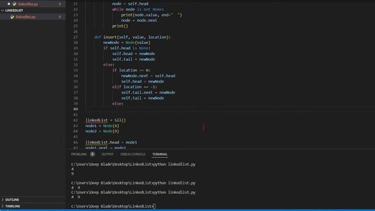Click the line "elif location == -1:"
375x211 pixels.
135,87
